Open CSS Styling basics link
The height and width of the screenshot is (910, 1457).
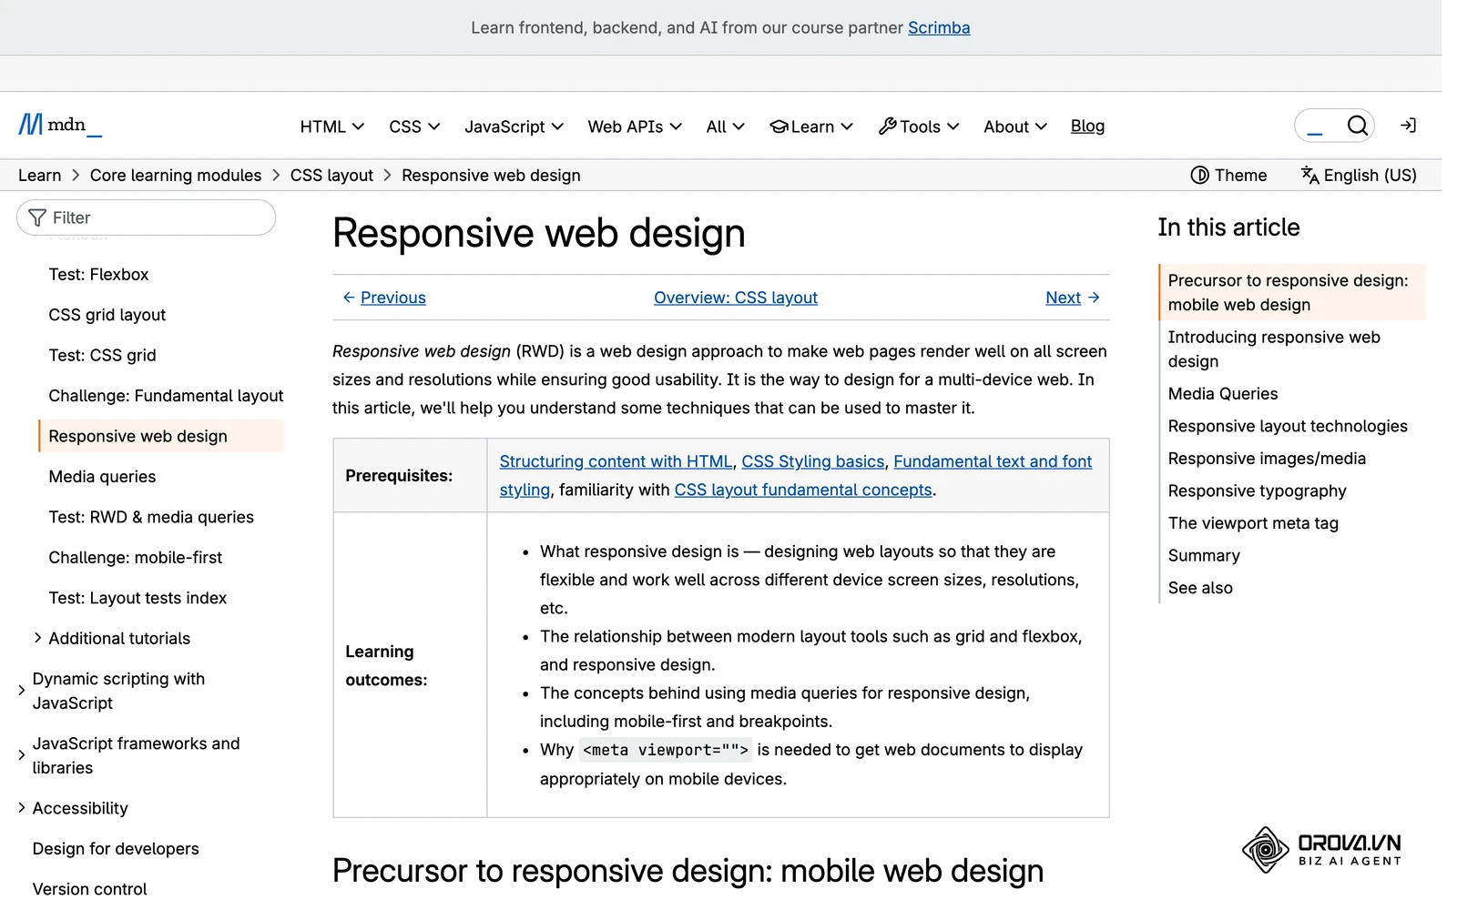point(813,461)
